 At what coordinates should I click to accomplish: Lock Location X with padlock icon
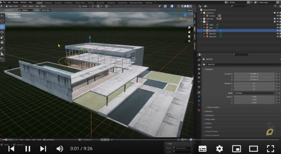pos(277,74)
